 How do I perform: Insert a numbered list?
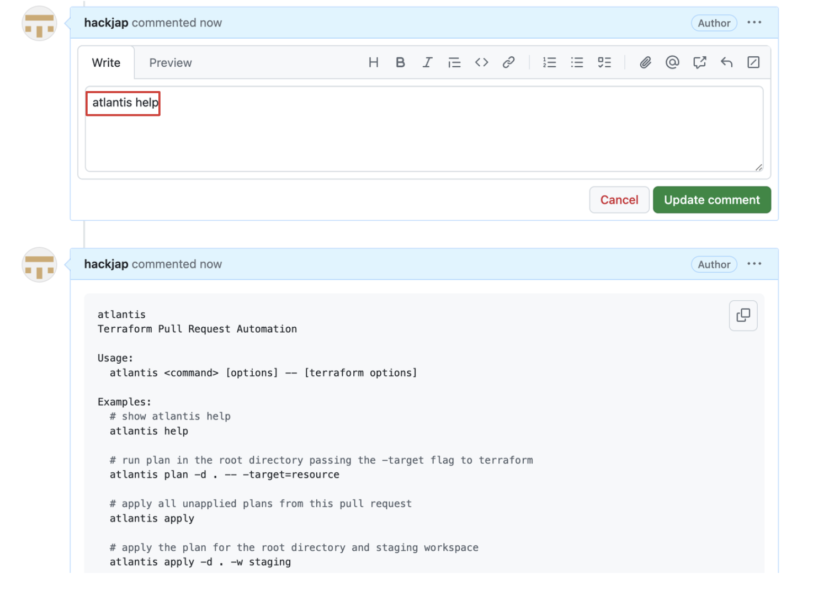[549, 62]
